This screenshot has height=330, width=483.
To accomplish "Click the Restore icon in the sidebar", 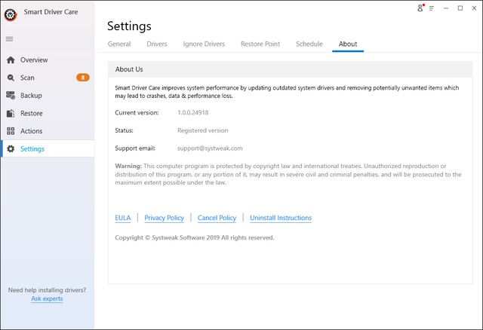I will click(11, 113).
